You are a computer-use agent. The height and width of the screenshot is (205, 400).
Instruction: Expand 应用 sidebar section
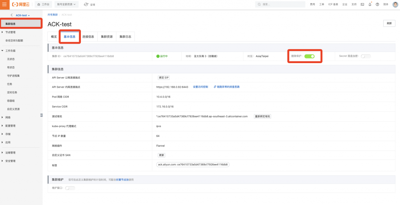8,142
